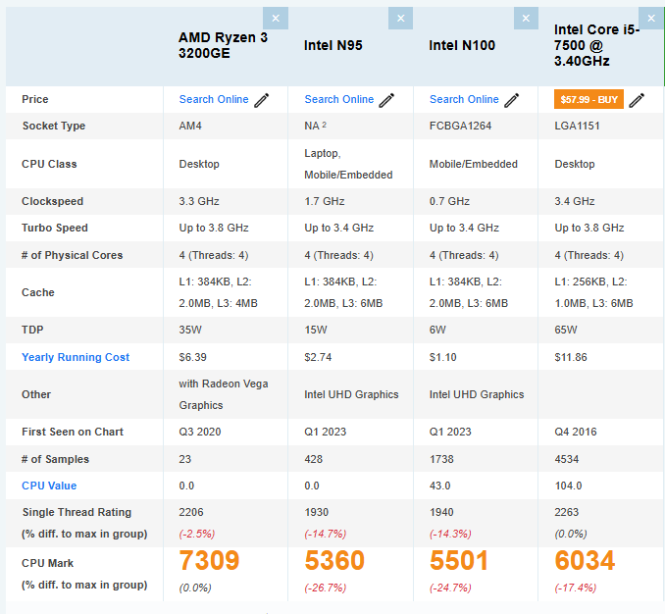Click the Intel N95 column heading
The image size is (665, 614).
[x=333, y=45]
